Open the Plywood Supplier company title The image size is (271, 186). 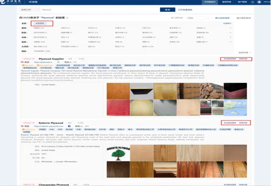click(51, 59)
